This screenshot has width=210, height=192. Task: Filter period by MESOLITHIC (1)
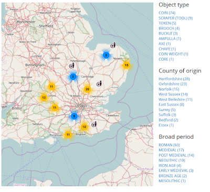[x=172, y=181]
